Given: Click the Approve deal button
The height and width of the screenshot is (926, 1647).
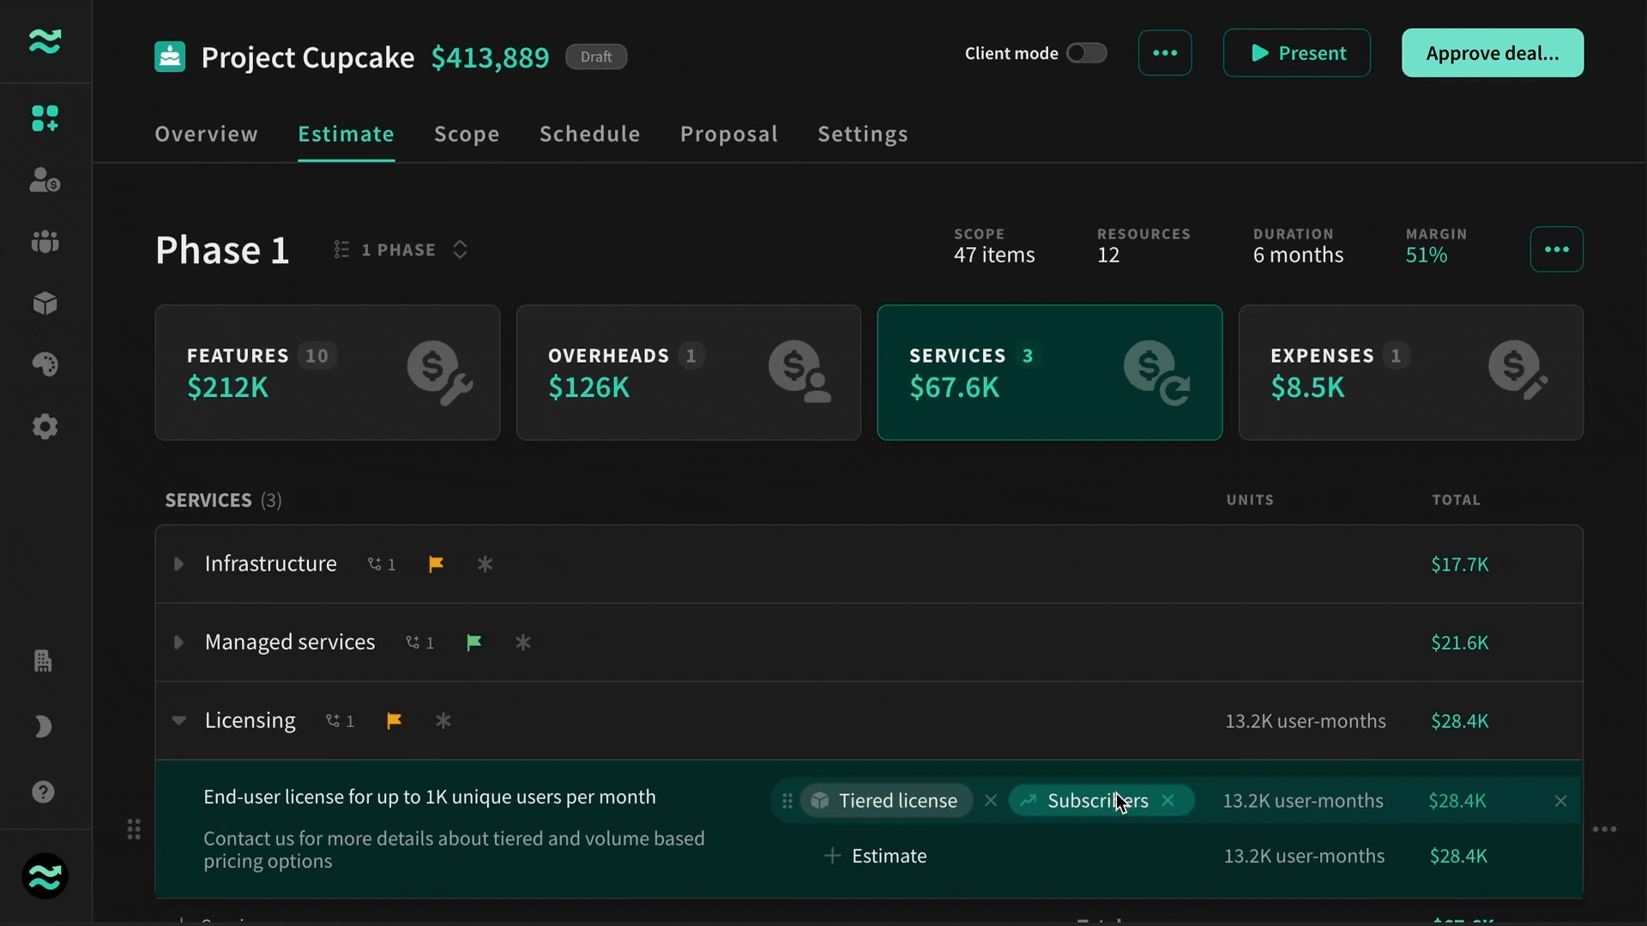Looking at the screenshot, I should pyautogui.click(x=1492, y=54).
